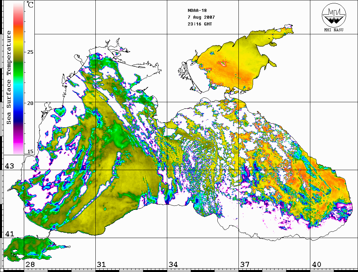Click the 25 tick on temperature scale
Viewport: 358px width, 272px height.
tap(30, 52)
